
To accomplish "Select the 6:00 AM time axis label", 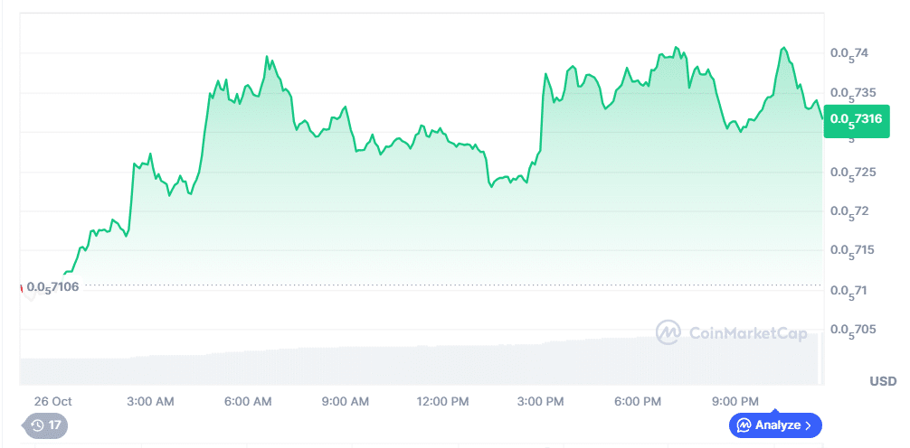I will pos(248,401).
